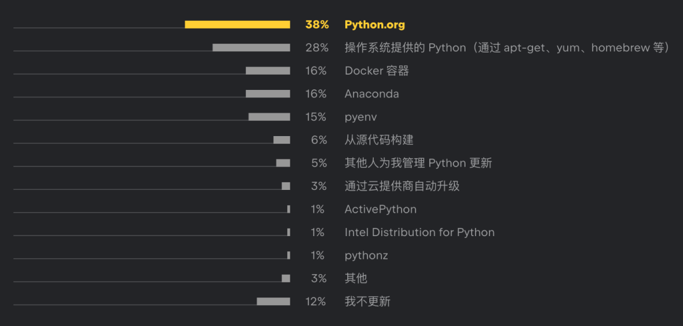This screenshot has width=683, height=326.
Task: Select the 从源代码构建 label
Action: (x=379, y=140)
